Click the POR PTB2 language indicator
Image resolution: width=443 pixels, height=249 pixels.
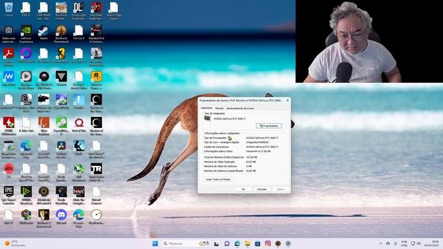pyautogui.click(x=404, y=243)
